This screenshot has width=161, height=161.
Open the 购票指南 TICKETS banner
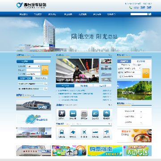point(105,151)
